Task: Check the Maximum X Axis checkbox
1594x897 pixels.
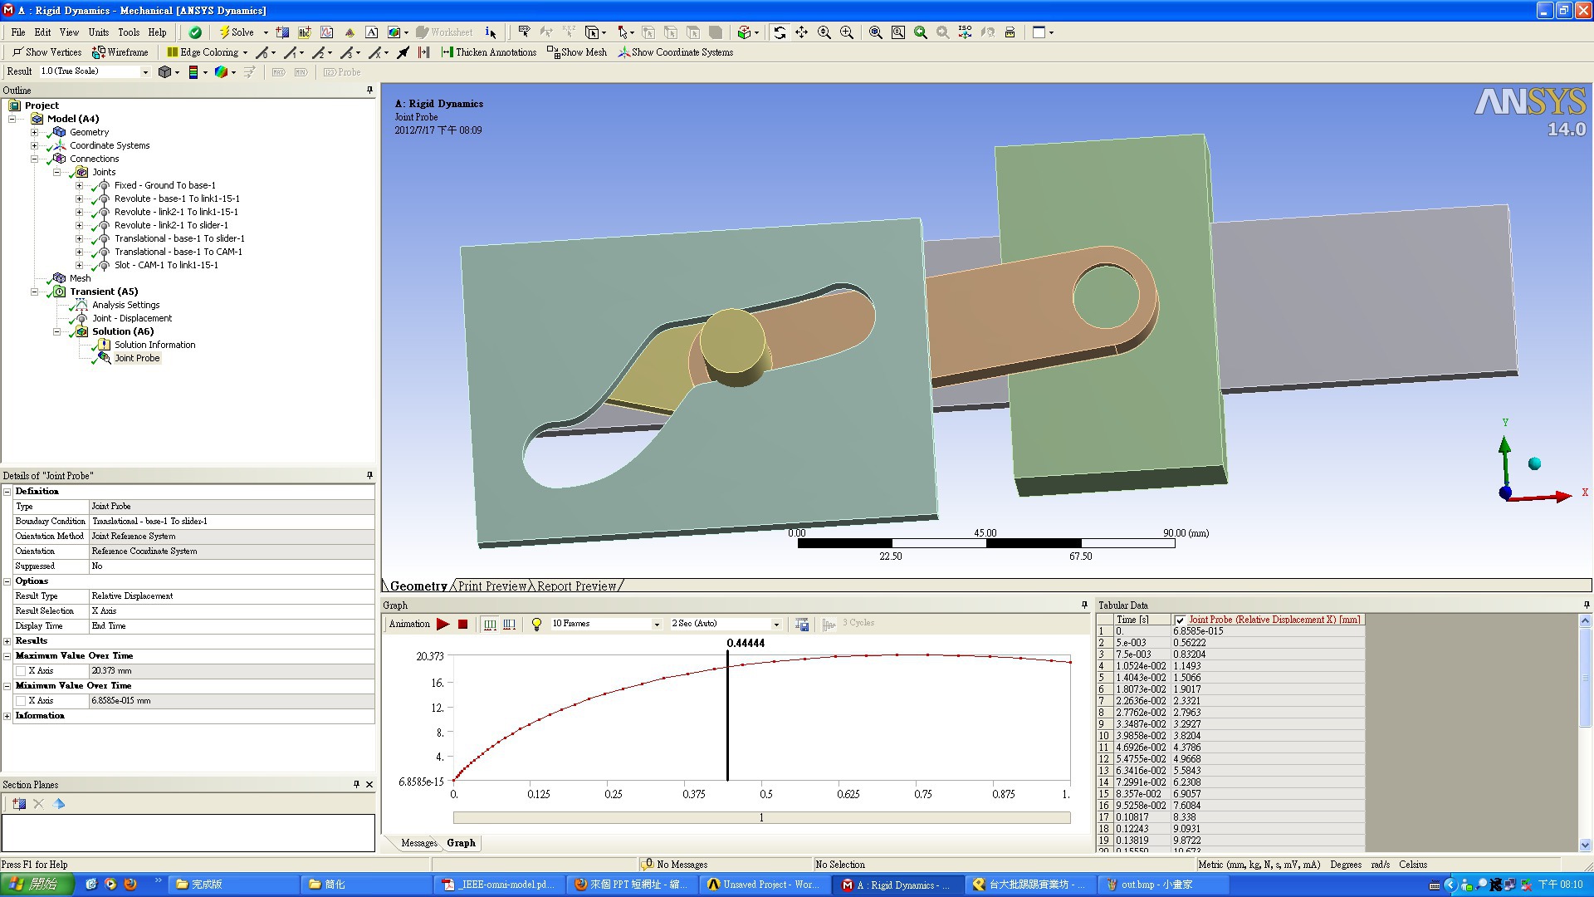Action: tap(22, 671)
